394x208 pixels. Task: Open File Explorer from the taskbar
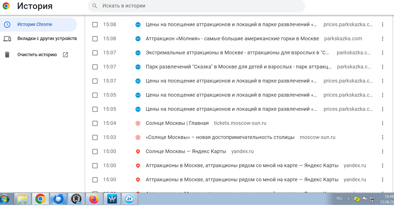pos(23,199)
